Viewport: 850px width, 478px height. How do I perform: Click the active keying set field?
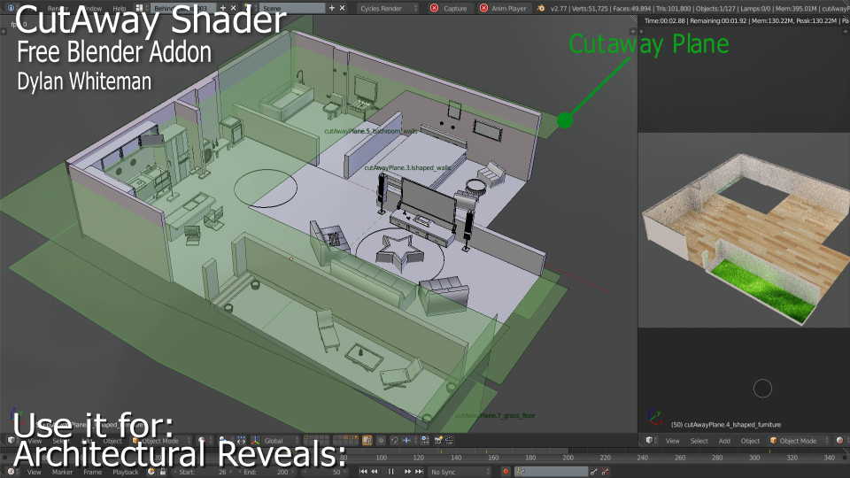[x=552, y=472]
